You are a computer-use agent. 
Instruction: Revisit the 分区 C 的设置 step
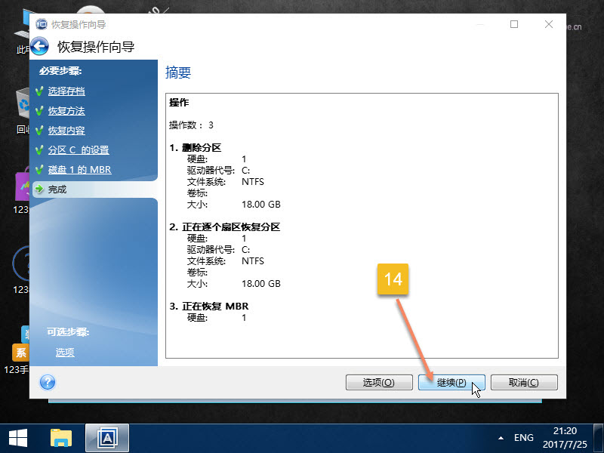click(78, 149)
